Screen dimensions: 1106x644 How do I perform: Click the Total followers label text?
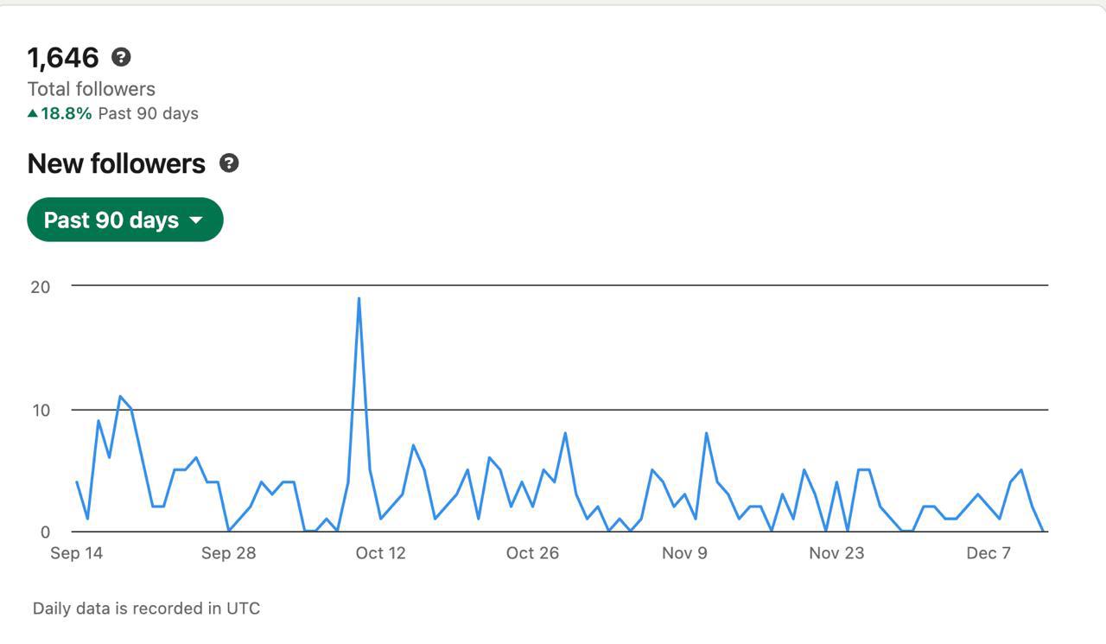point(92,89)
